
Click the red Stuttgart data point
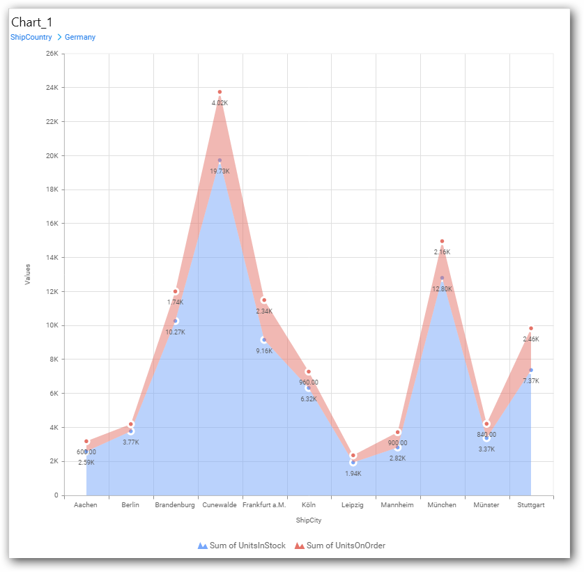531,328
